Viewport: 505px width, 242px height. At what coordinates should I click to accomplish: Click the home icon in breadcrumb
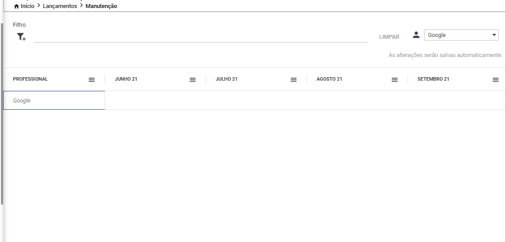17,6
